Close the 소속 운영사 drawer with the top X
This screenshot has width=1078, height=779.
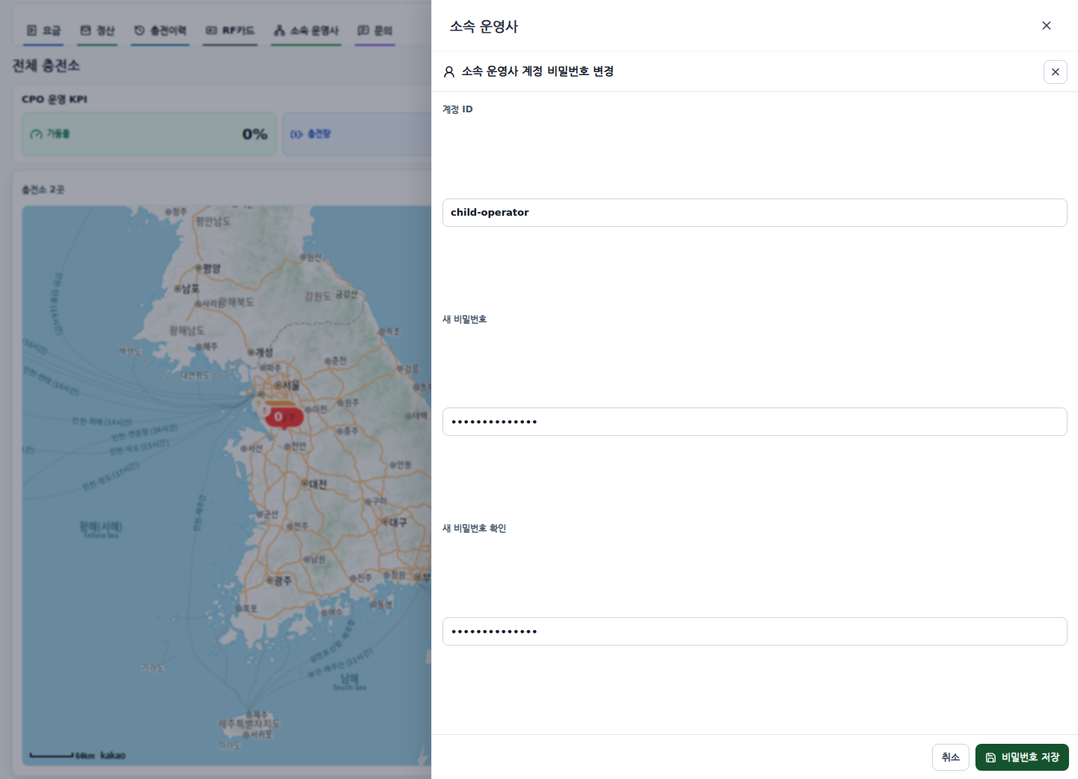pyautogui.click(x=1047, y=25)
